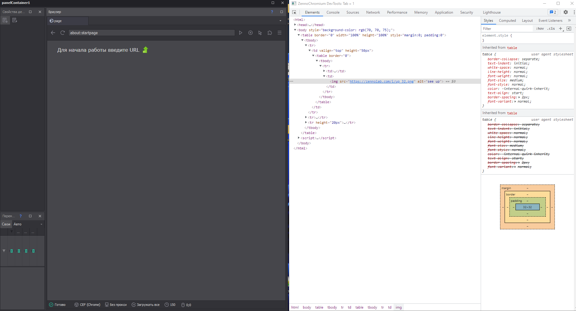Focus the Styles Filter input
Viewport: 576px width, 311px height.
(507, 28)
